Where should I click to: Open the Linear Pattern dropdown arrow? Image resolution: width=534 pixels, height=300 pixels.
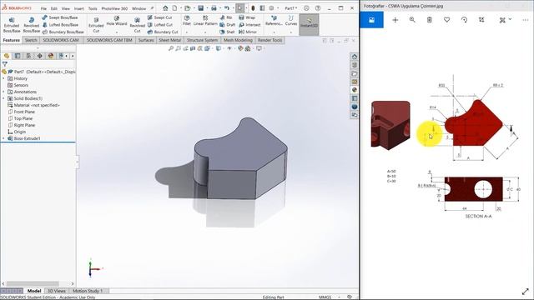click(205, 32)
